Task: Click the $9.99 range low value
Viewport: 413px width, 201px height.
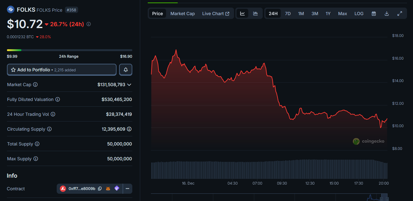Action: click(x=12, y=56)
